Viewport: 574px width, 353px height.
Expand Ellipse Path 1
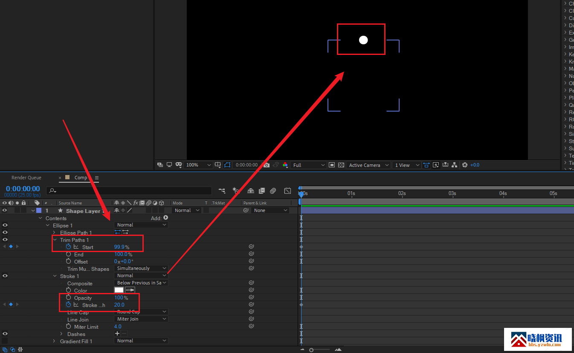(x=54, y=232)
